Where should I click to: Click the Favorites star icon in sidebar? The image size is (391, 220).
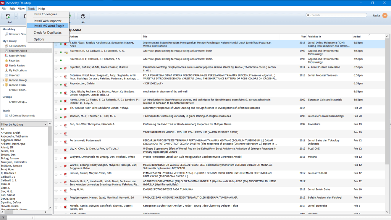[x=6, y=60]
